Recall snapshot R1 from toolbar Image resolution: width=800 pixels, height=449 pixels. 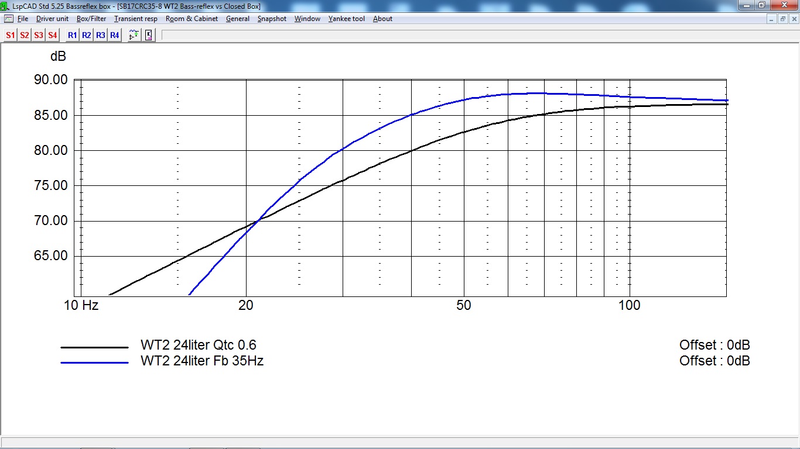click(x=72, y=35)
